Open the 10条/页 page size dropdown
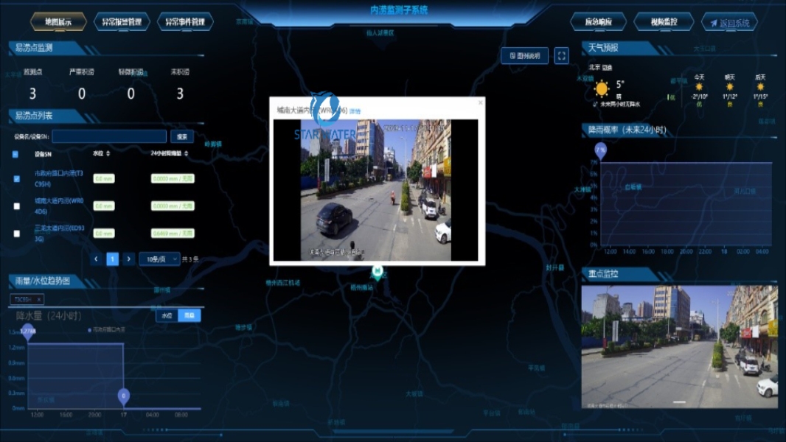 (159, 259)
